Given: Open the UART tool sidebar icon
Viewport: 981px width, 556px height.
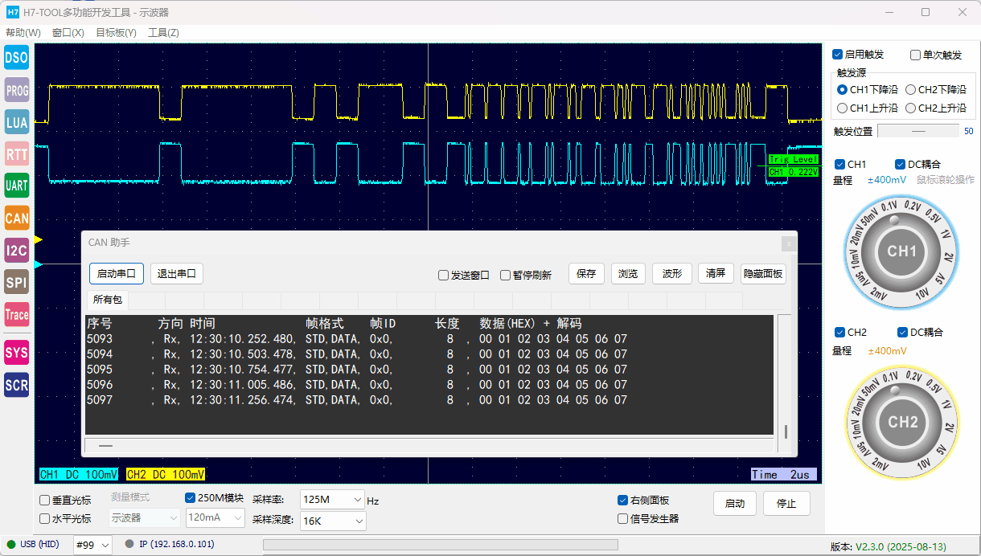Looking at the screenshot, I should (x=17, y=186).
